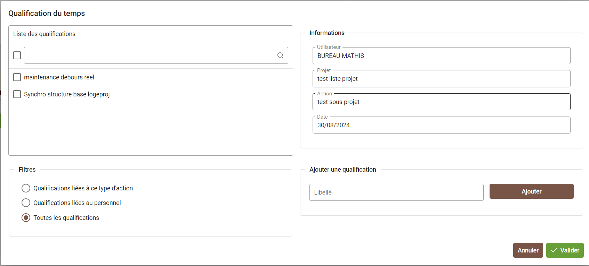
Task: Open the Date field showing 30/08/2024
Action: 441,125
